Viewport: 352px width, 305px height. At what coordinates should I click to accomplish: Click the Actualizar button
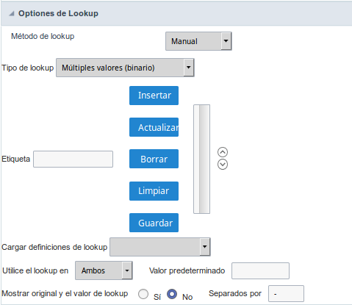coord(154,127)
